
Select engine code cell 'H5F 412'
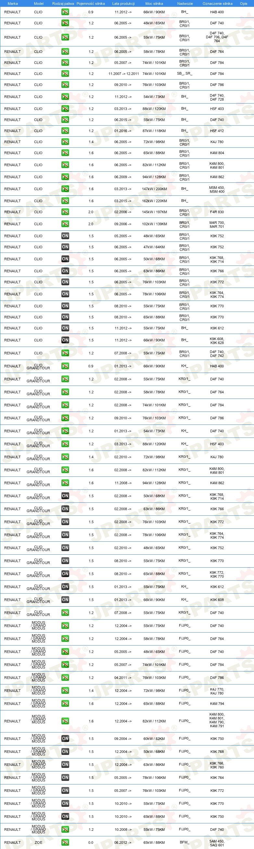(x=217, y=131)
